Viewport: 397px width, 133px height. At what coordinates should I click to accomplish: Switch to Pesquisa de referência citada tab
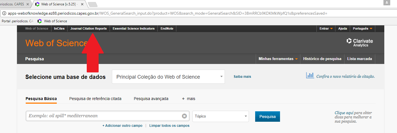[x=95, y=99]
